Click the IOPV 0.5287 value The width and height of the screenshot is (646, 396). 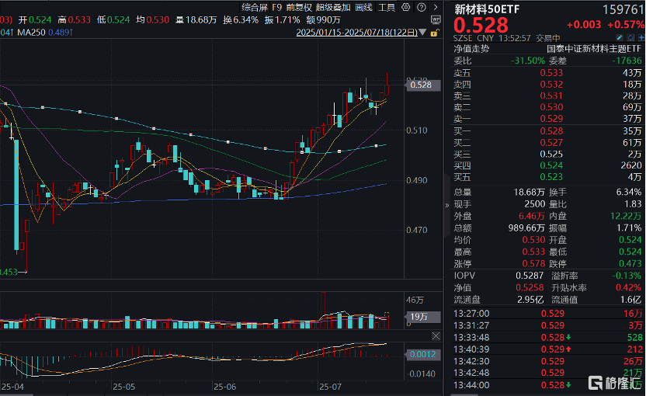pos(530,276)
